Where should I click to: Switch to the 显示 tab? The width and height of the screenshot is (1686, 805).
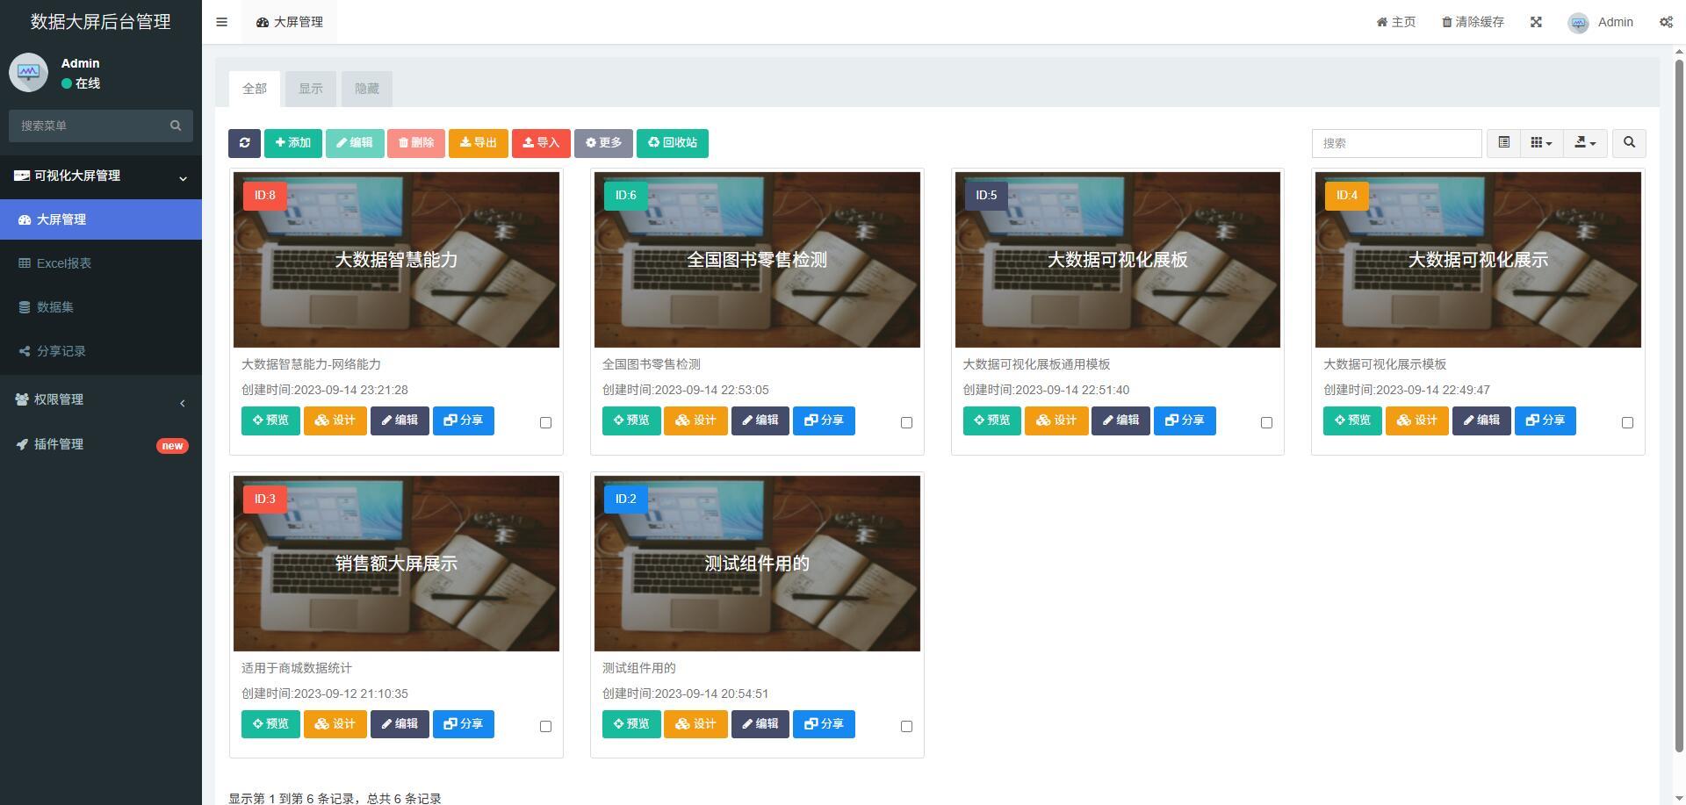pos(311,89)
